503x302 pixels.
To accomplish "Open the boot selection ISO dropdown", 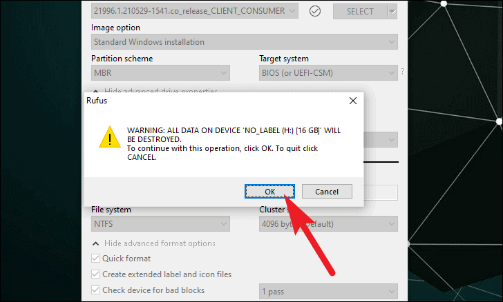I will (x=195, y=11).
